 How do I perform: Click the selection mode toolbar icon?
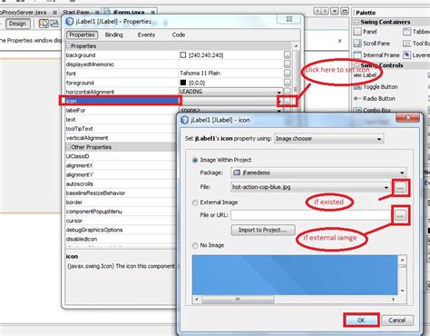[44, 24]
